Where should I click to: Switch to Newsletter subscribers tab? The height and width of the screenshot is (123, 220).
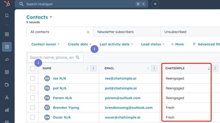[127, 32]
